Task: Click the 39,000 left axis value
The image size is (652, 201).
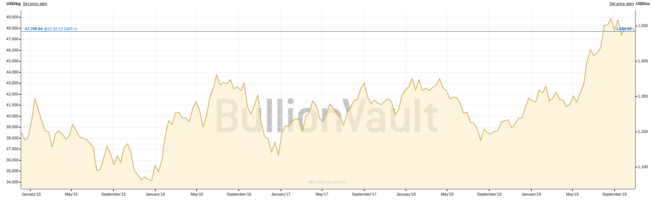Action: tap(12, 127)
